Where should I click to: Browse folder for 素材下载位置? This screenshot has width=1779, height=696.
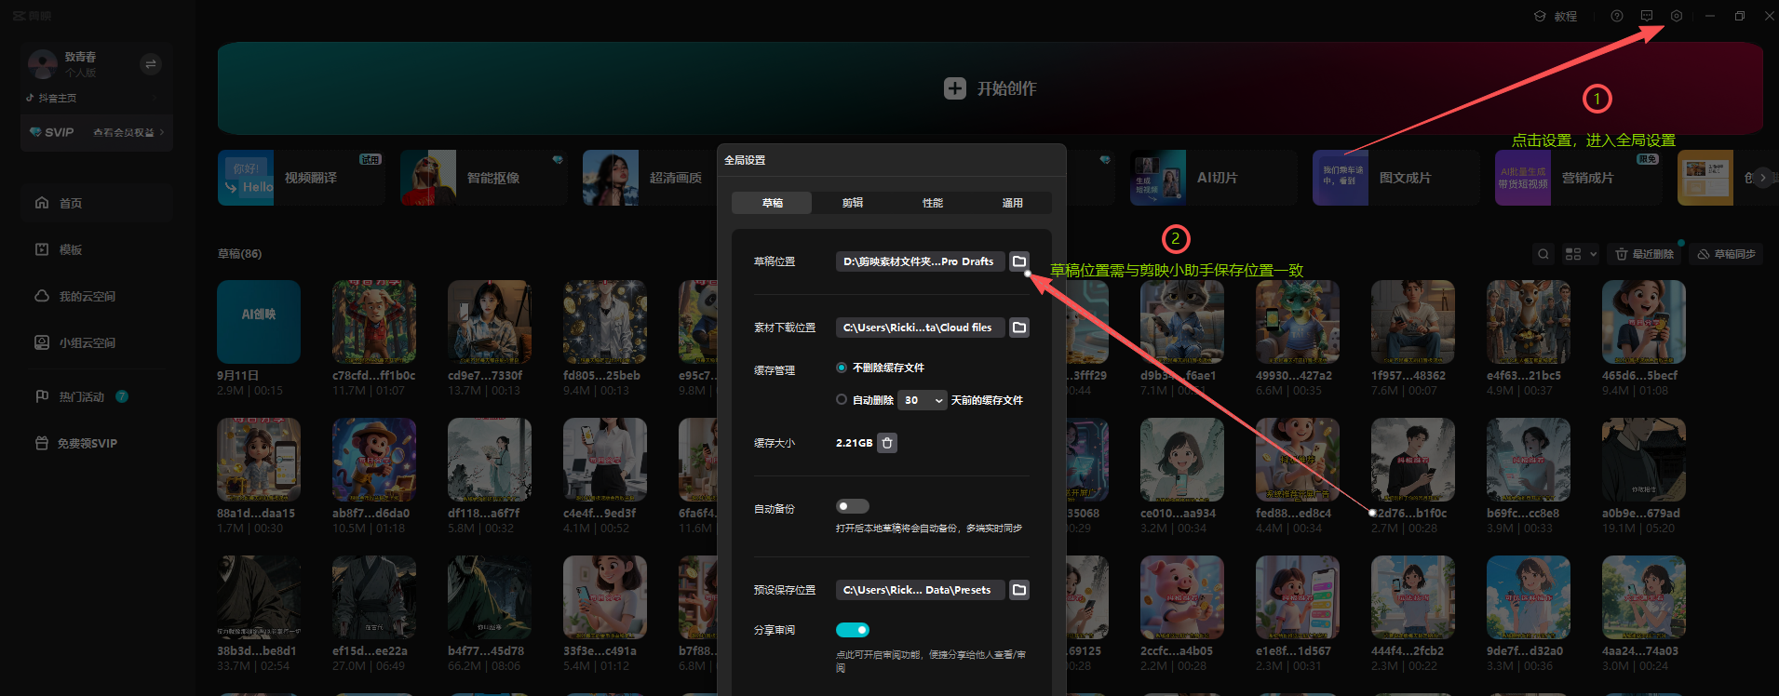[1019, 328]
